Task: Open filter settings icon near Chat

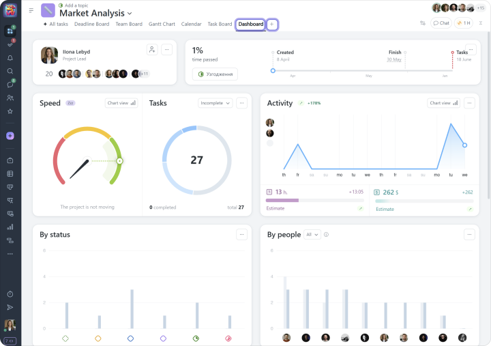Action: pos(422,23)
